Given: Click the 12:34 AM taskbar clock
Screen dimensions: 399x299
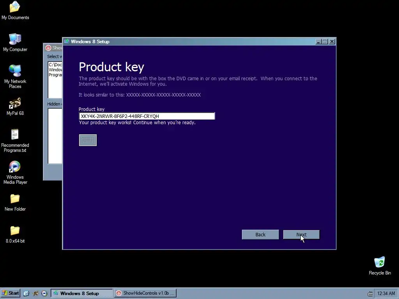Looking at the screenshot, I should [x=386, y=294].
